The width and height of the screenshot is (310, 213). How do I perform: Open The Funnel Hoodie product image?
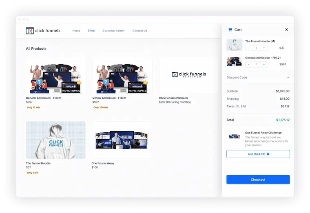coord(55,140)
